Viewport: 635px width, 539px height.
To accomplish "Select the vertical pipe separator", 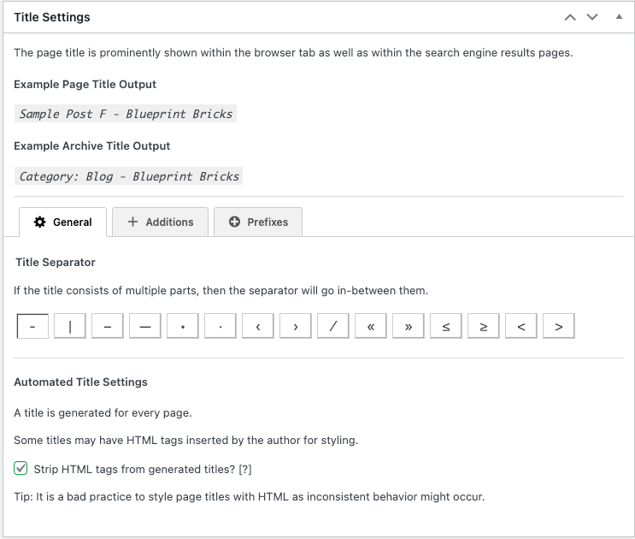I will (x=70, y=326).
